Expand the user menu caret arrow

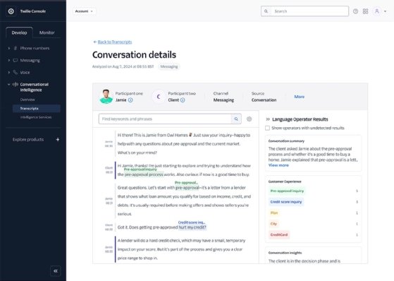click(x=386, y=11)
